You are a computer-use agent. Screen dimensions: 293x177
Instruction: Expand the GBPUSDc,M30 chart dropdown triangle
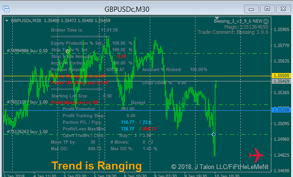pyautogui.click(x=7, y=21)
